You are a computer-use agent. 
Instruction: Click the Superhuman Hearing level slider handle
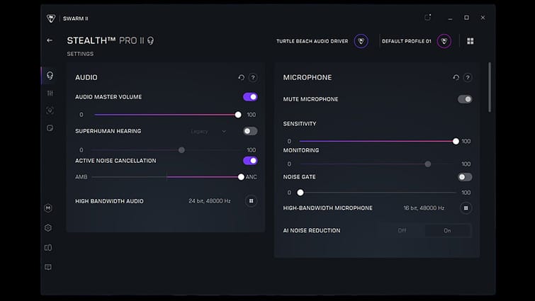[181, 150]
